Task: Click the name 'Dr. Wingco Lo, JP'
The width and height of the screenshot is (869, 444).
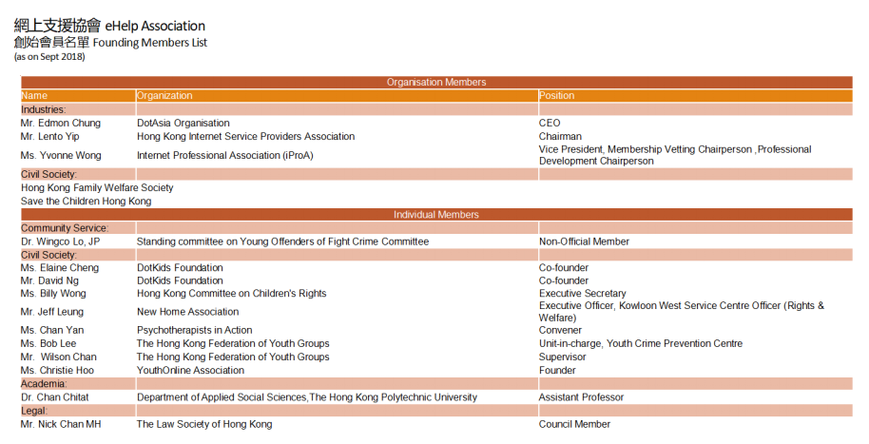Action: click(60, 241)
